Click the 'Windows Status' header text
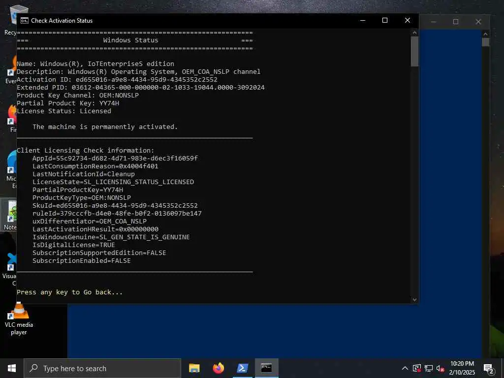Image resolution: width=504 pixels, height=378 pixels. [130, 40]
